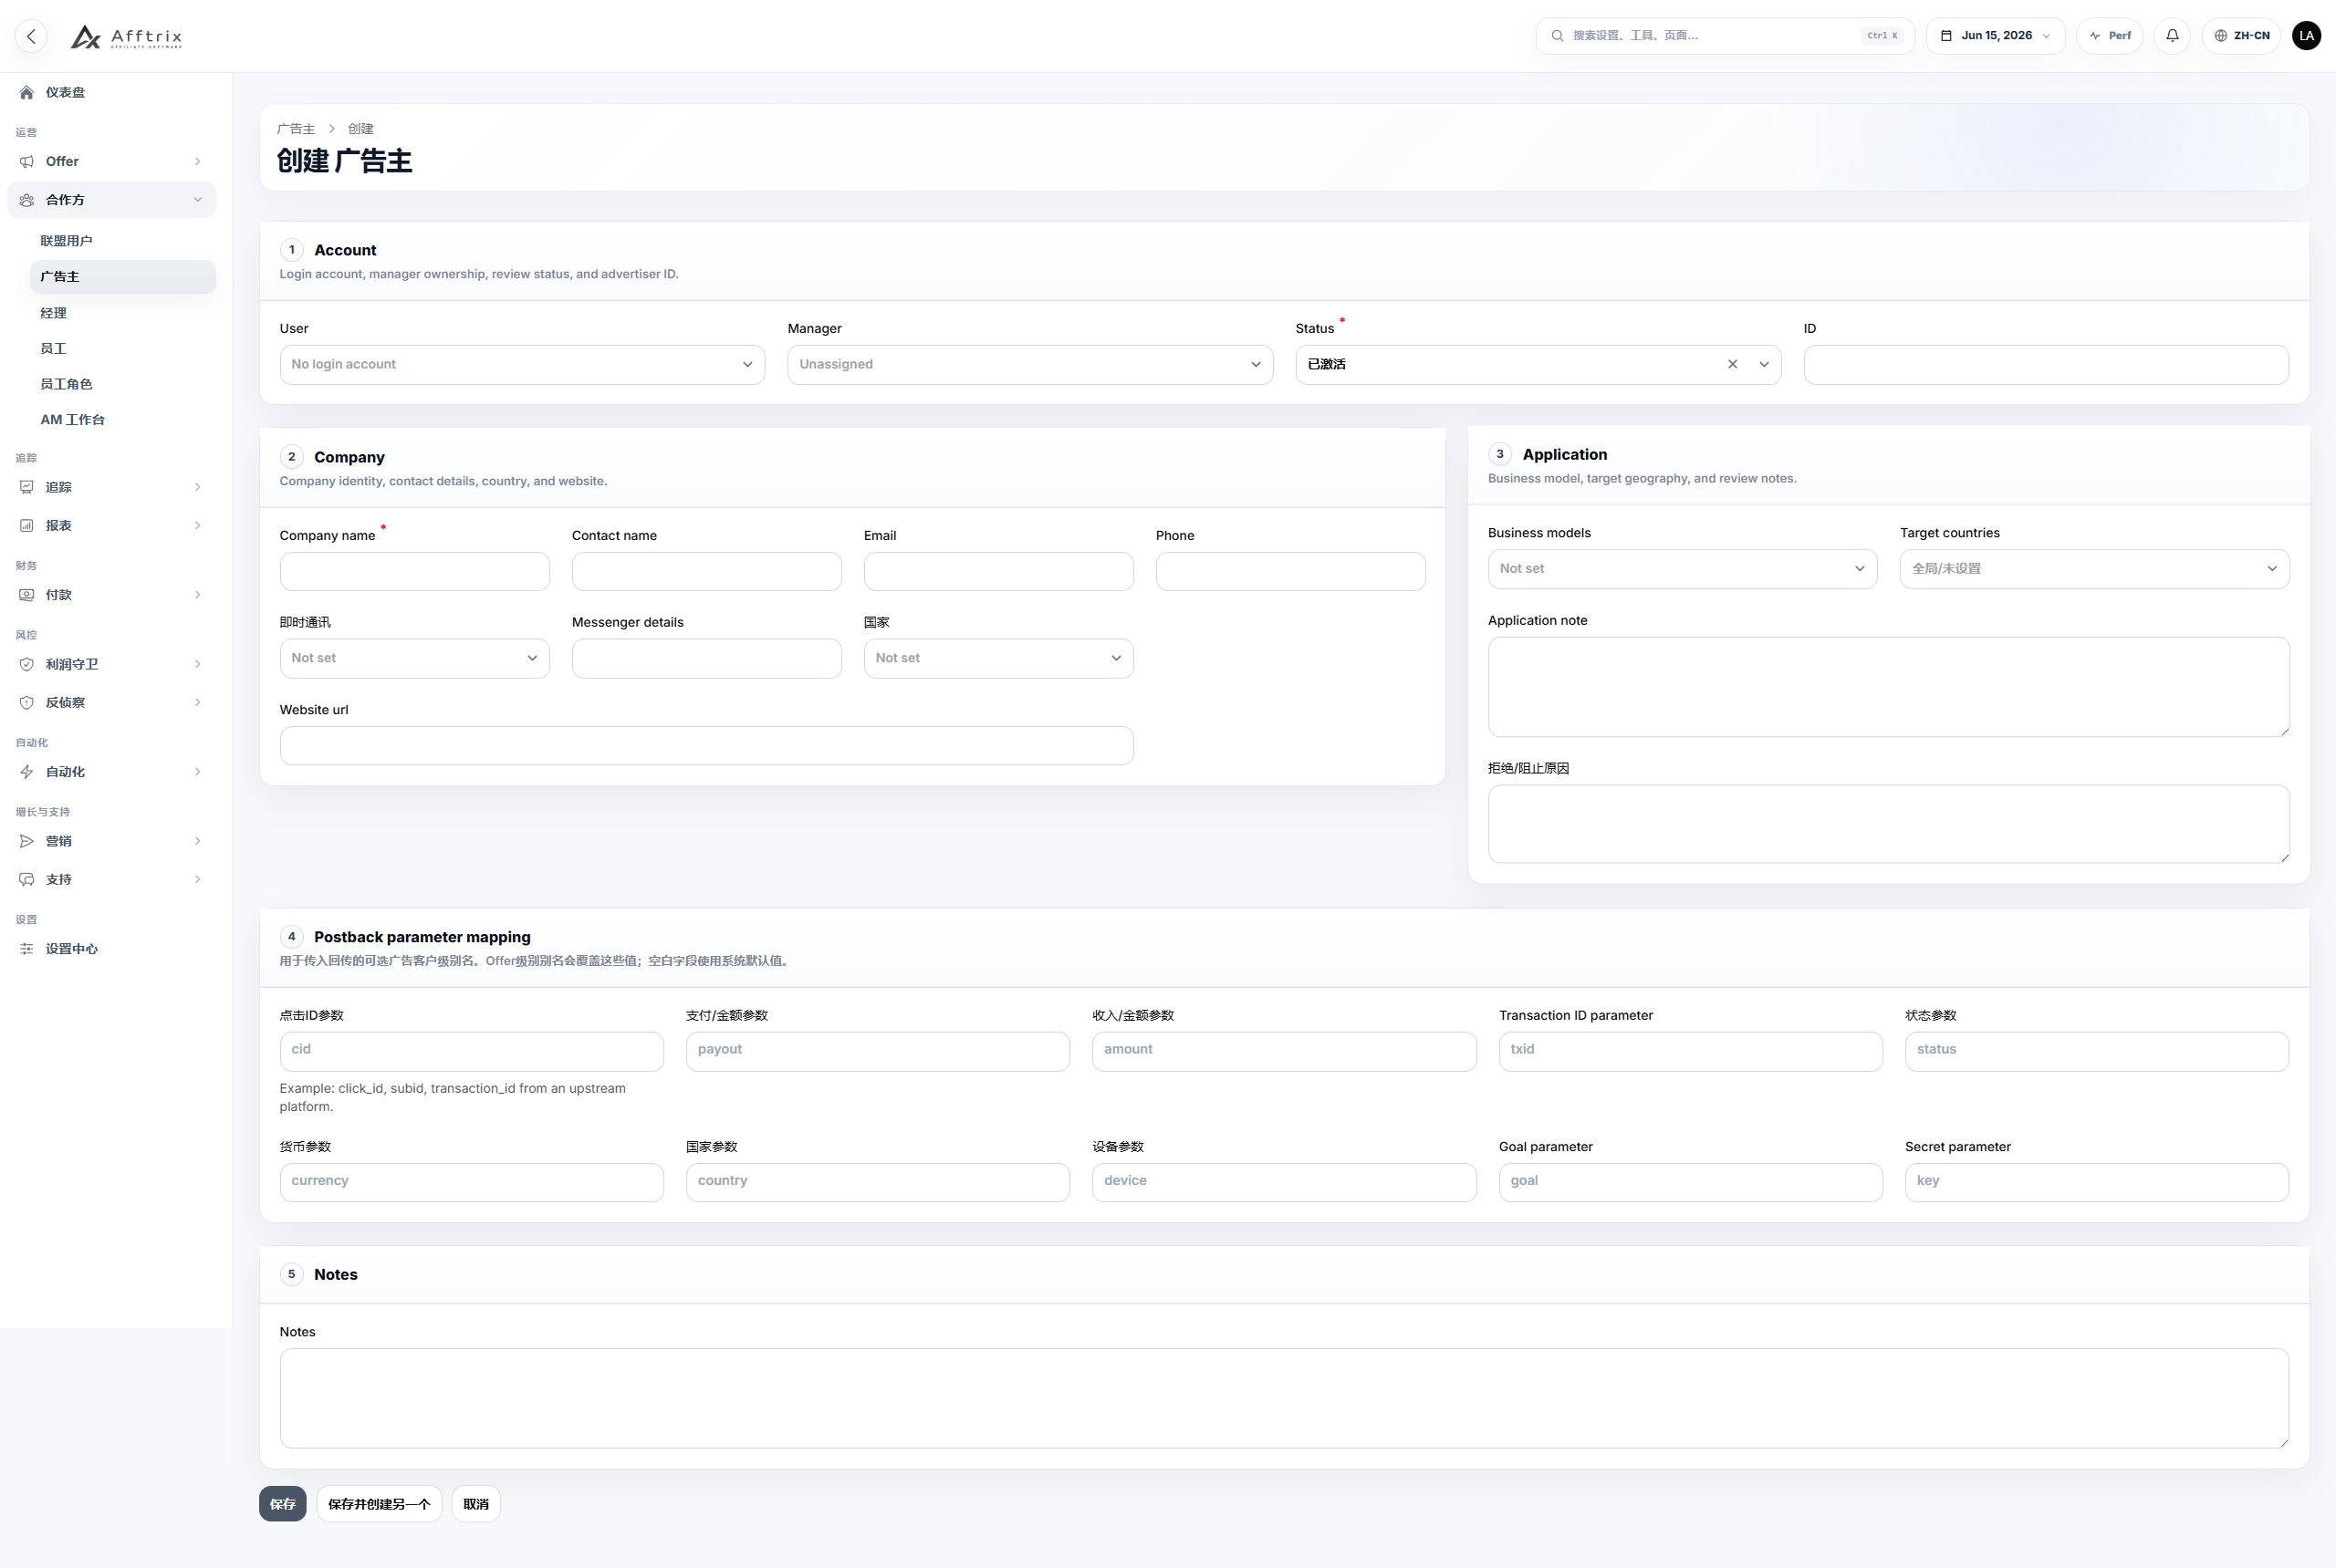Viewport: 2336px width, 1568px height.
Task: Collapse the 合作方 sidebar group
Action: (x=111, y=200)
